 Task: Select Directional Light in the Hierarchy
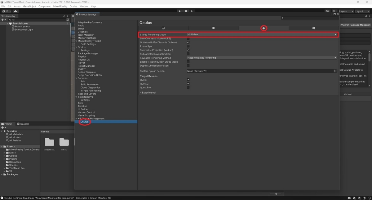click(24, 29)
